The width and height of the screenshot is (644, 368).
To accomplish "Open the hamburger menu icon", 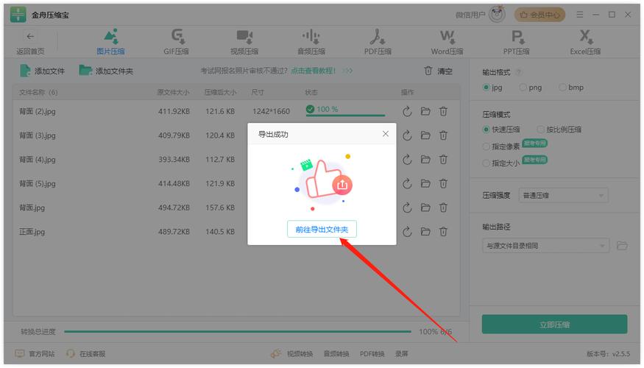I will click(579, 15).
